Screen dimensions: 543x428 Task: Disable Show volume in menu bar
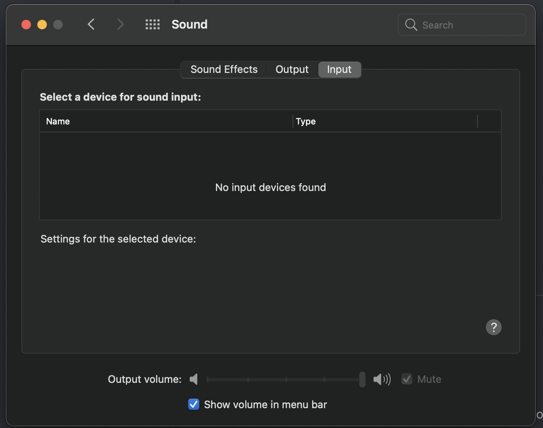pos(193,404)
